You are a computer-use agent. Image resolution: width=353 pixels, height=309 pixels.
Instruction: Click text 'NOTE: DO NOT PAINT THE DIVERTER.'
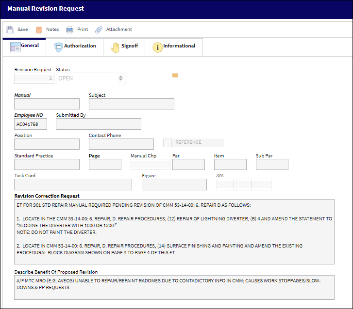point(56,232)
